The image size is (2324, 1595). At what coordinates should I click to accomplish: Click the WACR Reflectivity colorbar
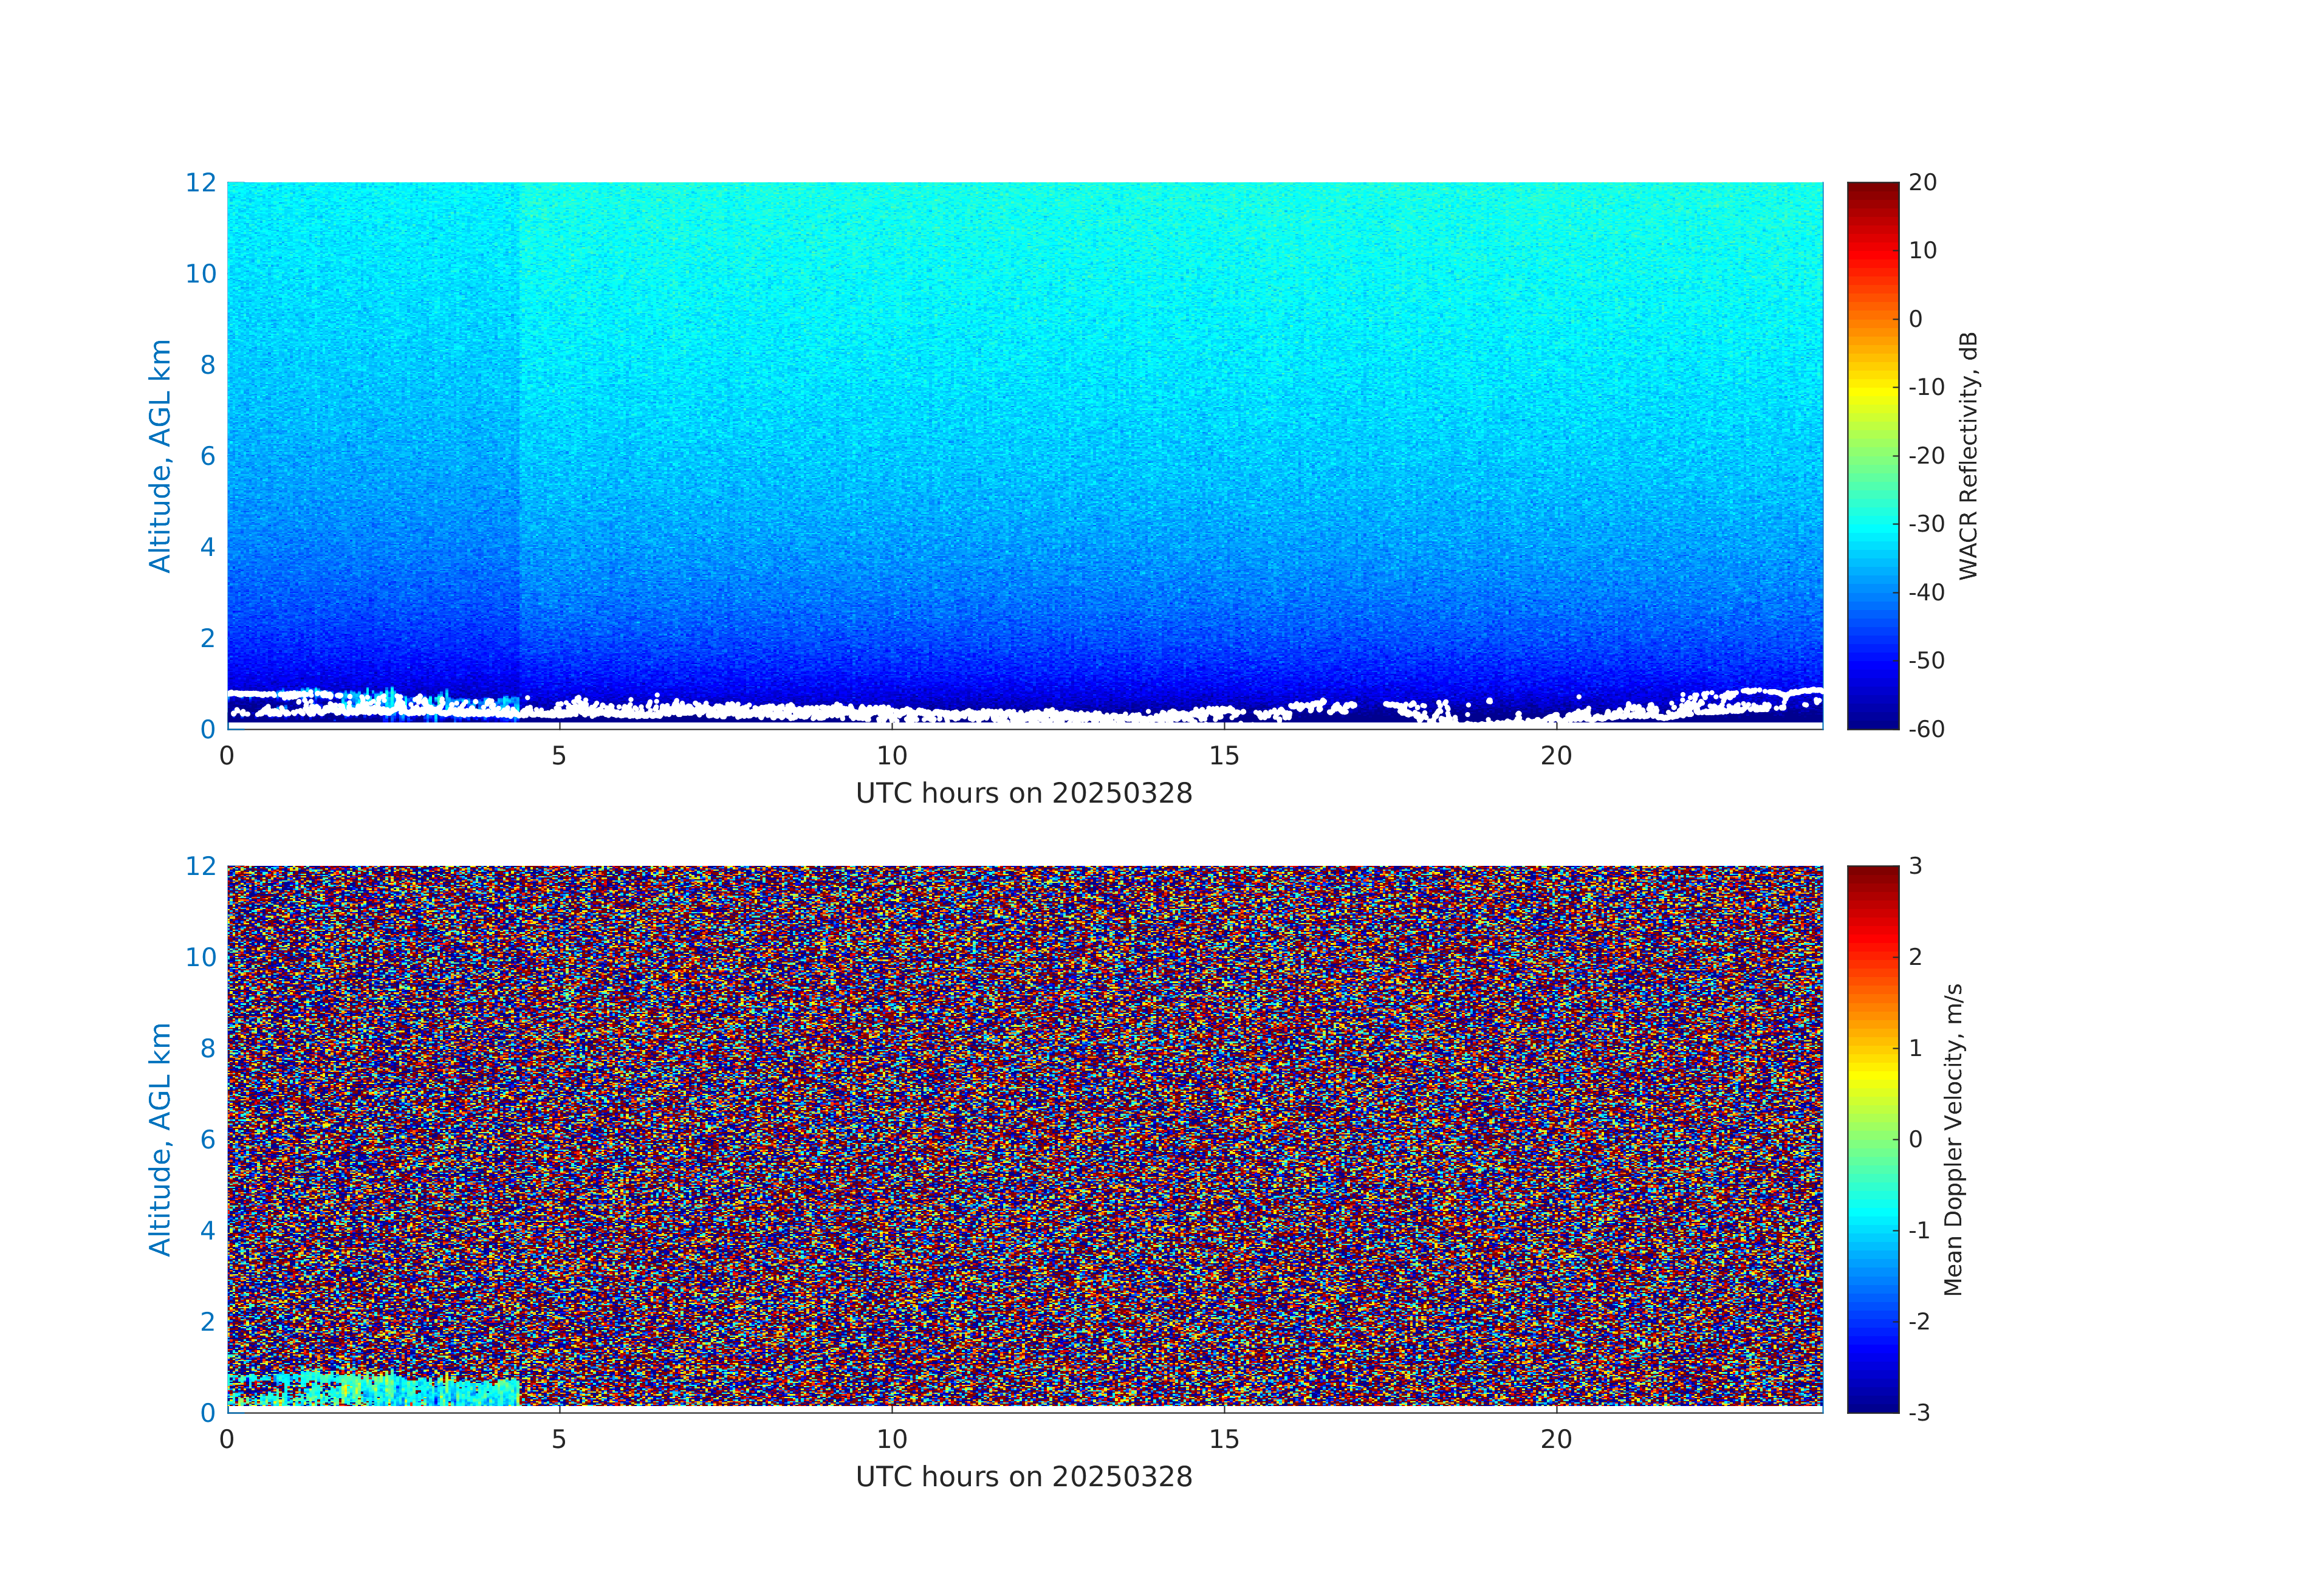(1872, 455)
